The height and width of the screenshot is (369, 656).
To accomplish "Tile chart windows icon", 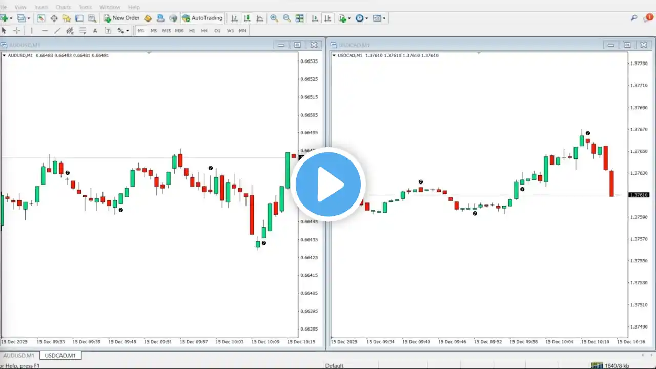I will (300, 18).
